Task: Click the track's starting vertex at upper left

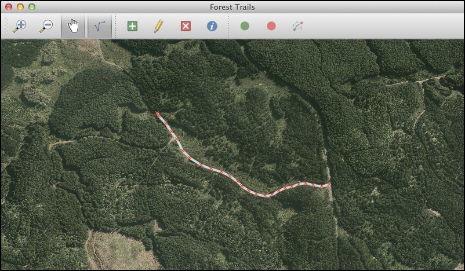Action: click(x=158, y=113)
